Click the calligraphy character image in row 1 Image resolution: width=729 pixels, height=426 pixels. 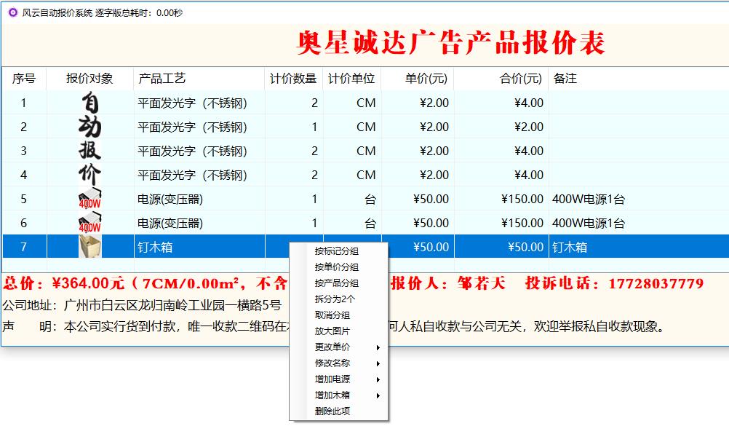(x=90, y=103)
